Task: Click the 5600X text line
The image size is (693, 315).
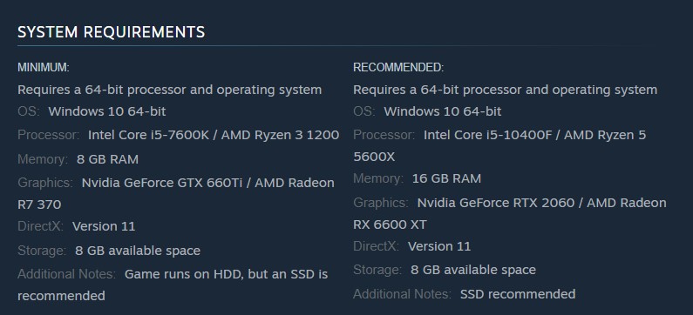Action: click(x=374, y=157)
